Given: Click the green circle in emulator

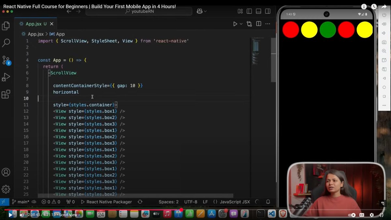Looking at the screenshot, I should pyautogui.click(x=327, y=30).
